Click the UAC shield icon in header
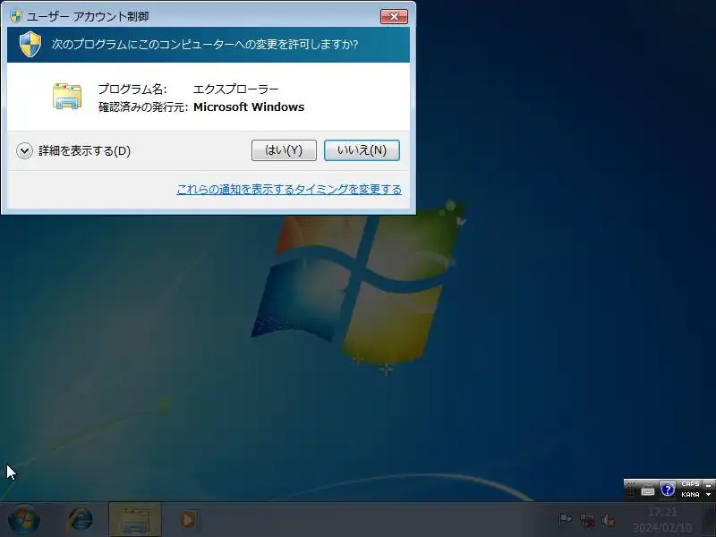The image size is (716, 537). (x=30, y=44)
